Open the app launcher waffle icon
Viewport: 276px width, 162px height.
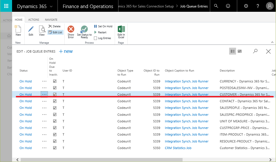pos(6,6)
